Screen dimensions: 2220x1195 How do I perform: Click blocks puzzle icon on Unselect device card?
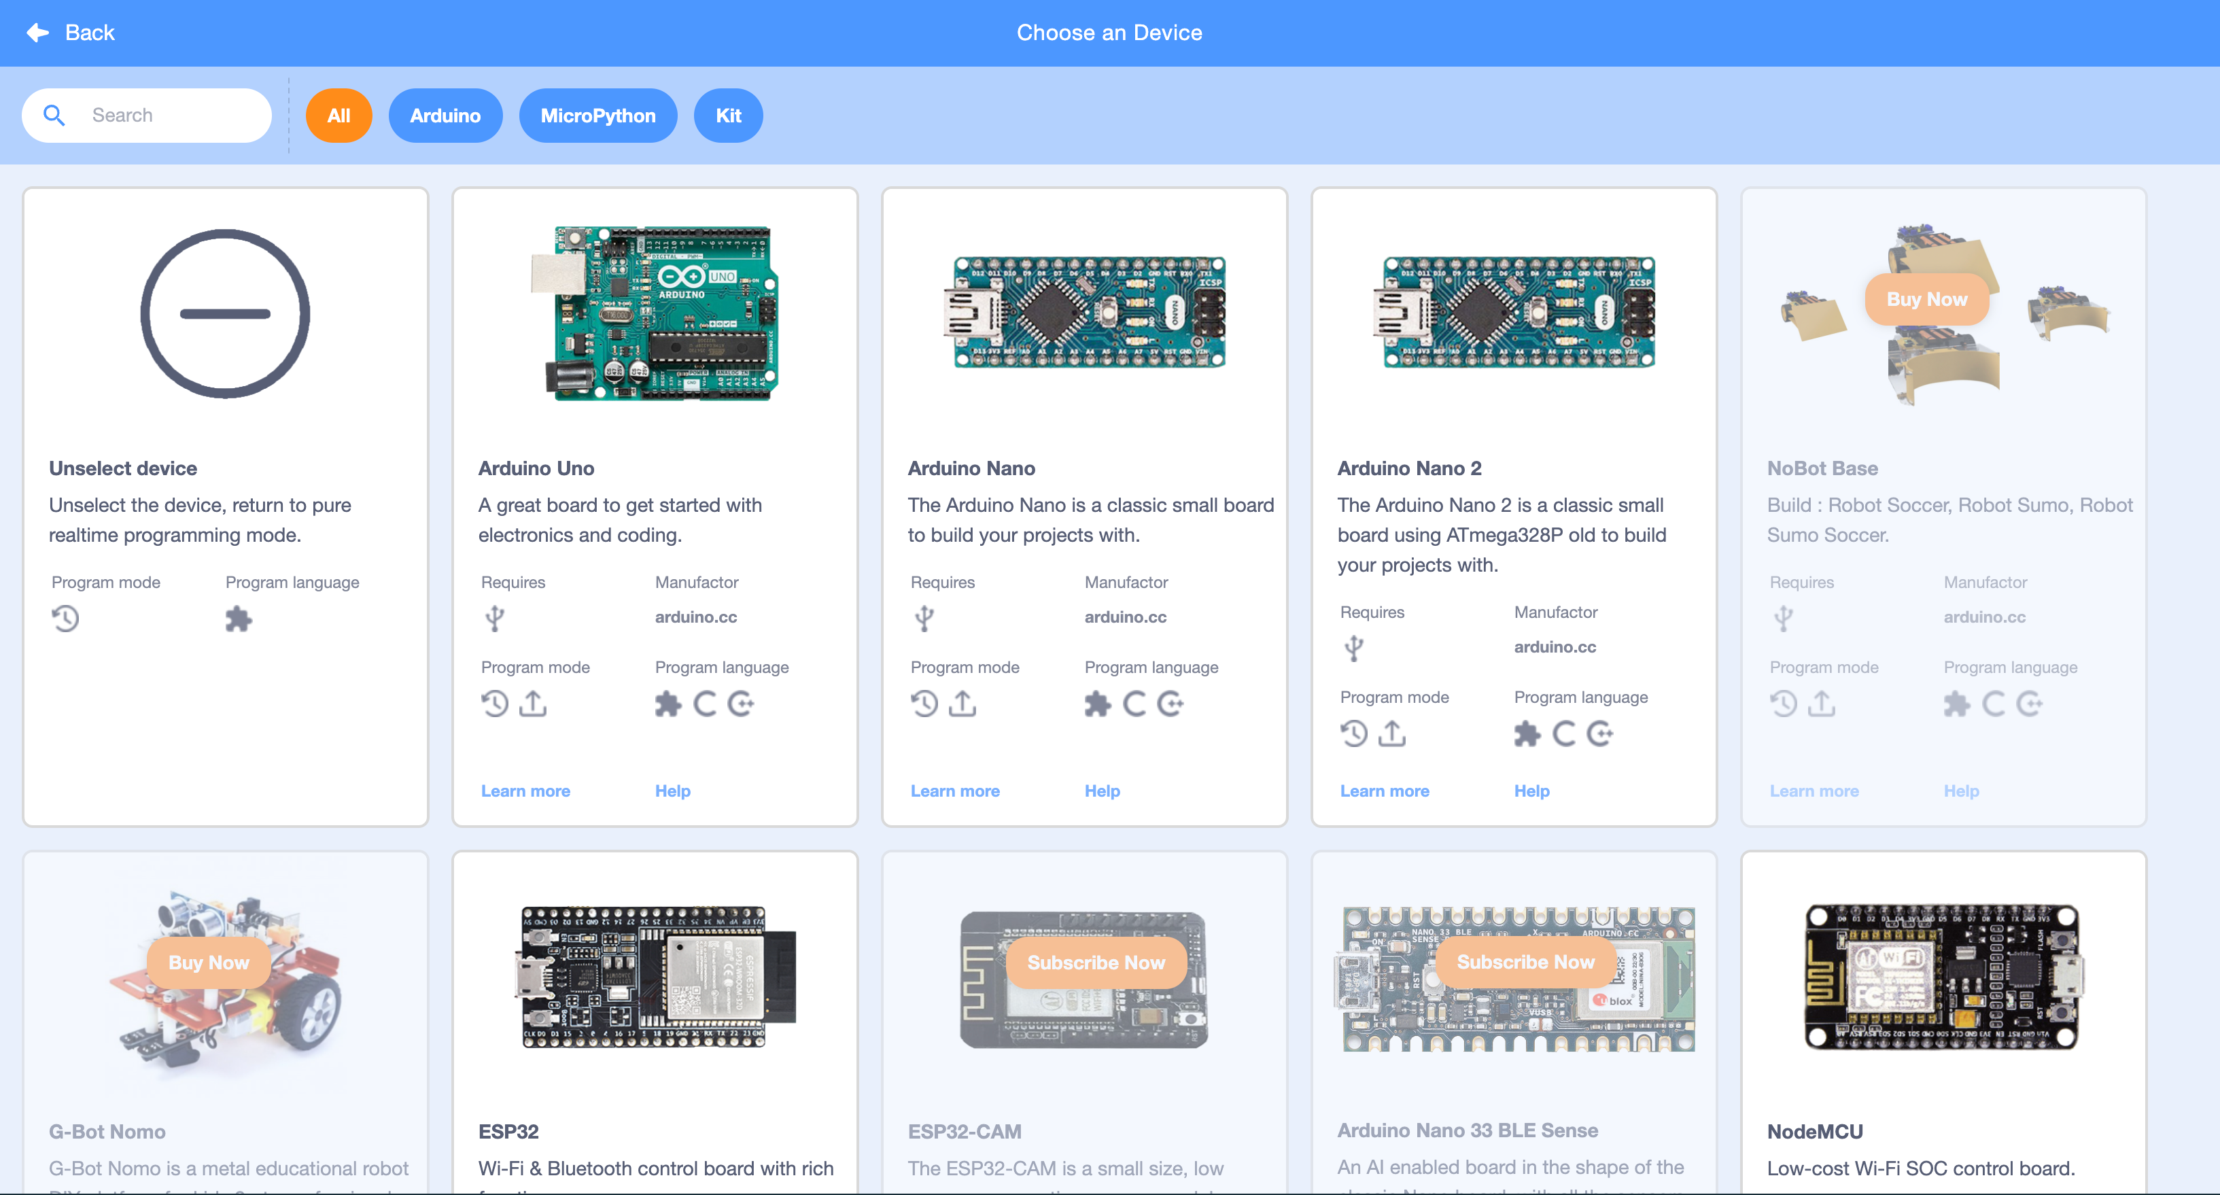coord(239,619)
